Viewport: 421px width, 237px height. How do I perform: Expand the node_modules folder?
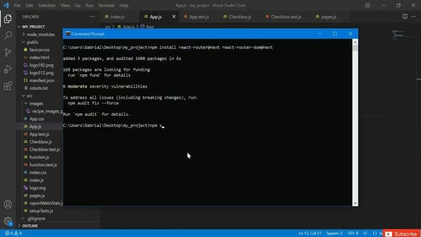point(40,34)
